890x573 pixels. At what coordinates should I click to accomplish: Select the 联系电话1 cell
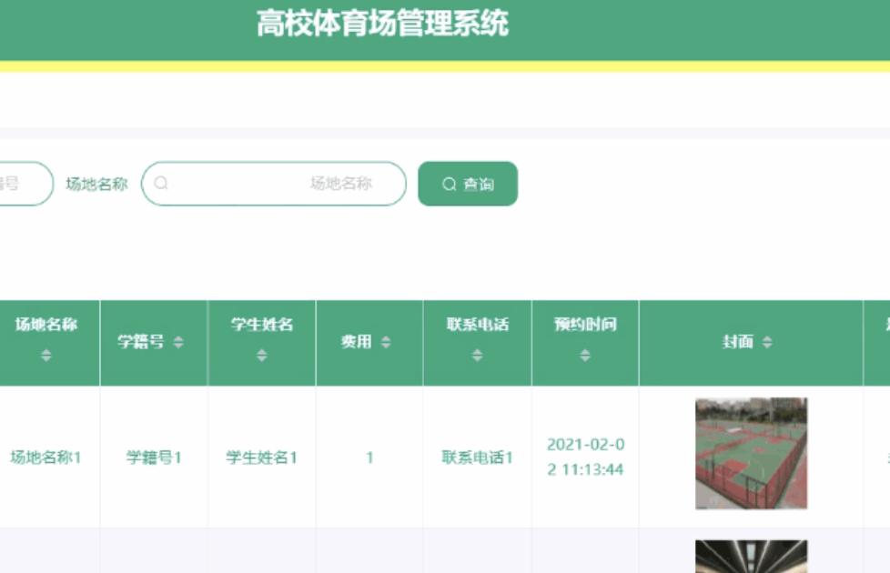pos(478,457)
